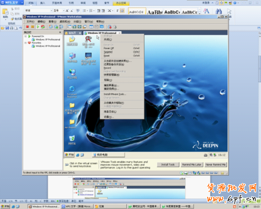The height and width of the screenshot is (209, 261).
Task: Open the WPS font size dropdown
Action: (64, 11)
